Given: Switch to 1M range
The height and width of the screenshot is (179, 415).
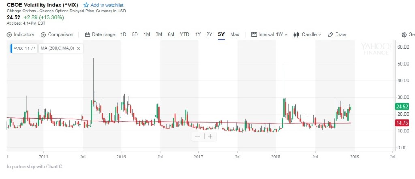Looking at the screenshot, I should tap(147, 34).
